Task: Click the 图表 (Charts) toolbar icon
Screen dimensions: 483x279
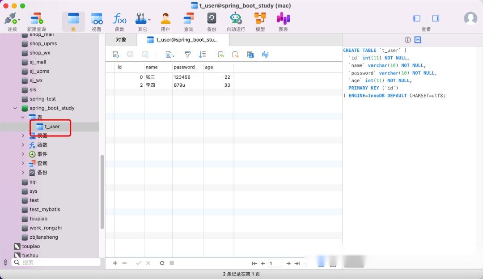Action: tap(284, 20)
